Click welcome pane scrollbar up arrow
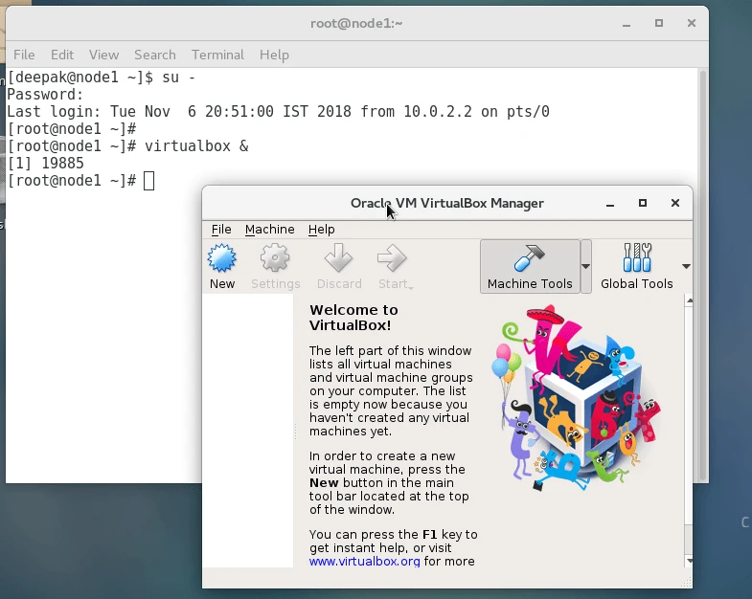The image size is (752, 599). click(x=689, y=300)
